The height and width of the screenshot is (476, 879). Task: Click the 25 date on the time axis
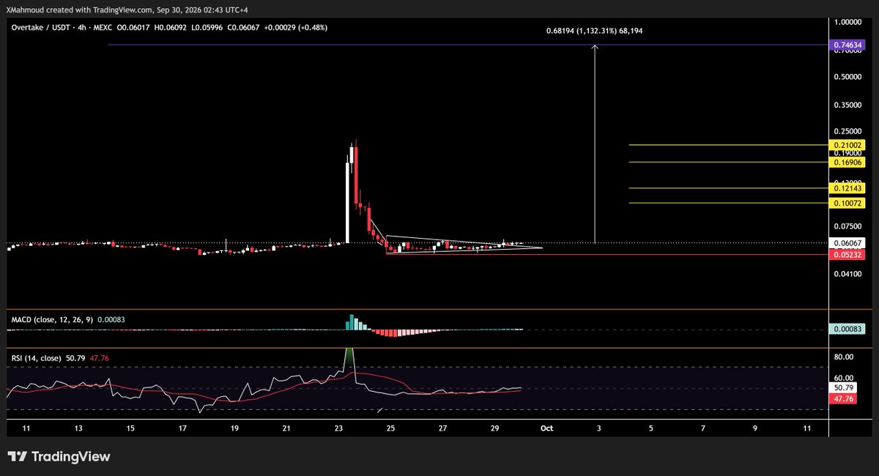click(x=390, y=427)
